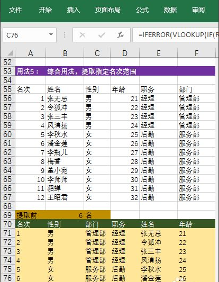The width and height of the screenshot is (219, 282).
Task: Select column A header
Action: pos(30,53)
